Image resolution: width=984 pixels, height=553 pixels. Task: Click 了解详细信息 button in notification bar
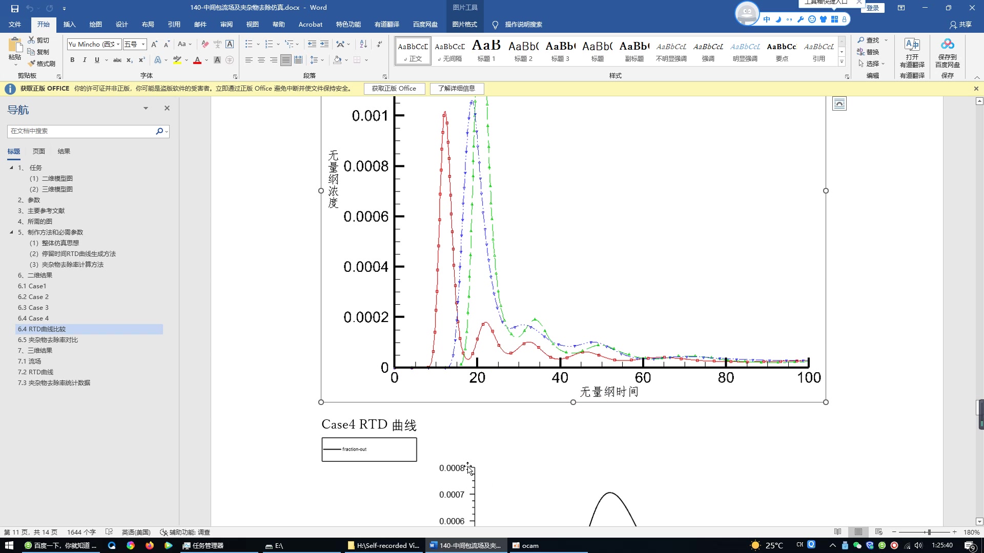coord(456,89)
